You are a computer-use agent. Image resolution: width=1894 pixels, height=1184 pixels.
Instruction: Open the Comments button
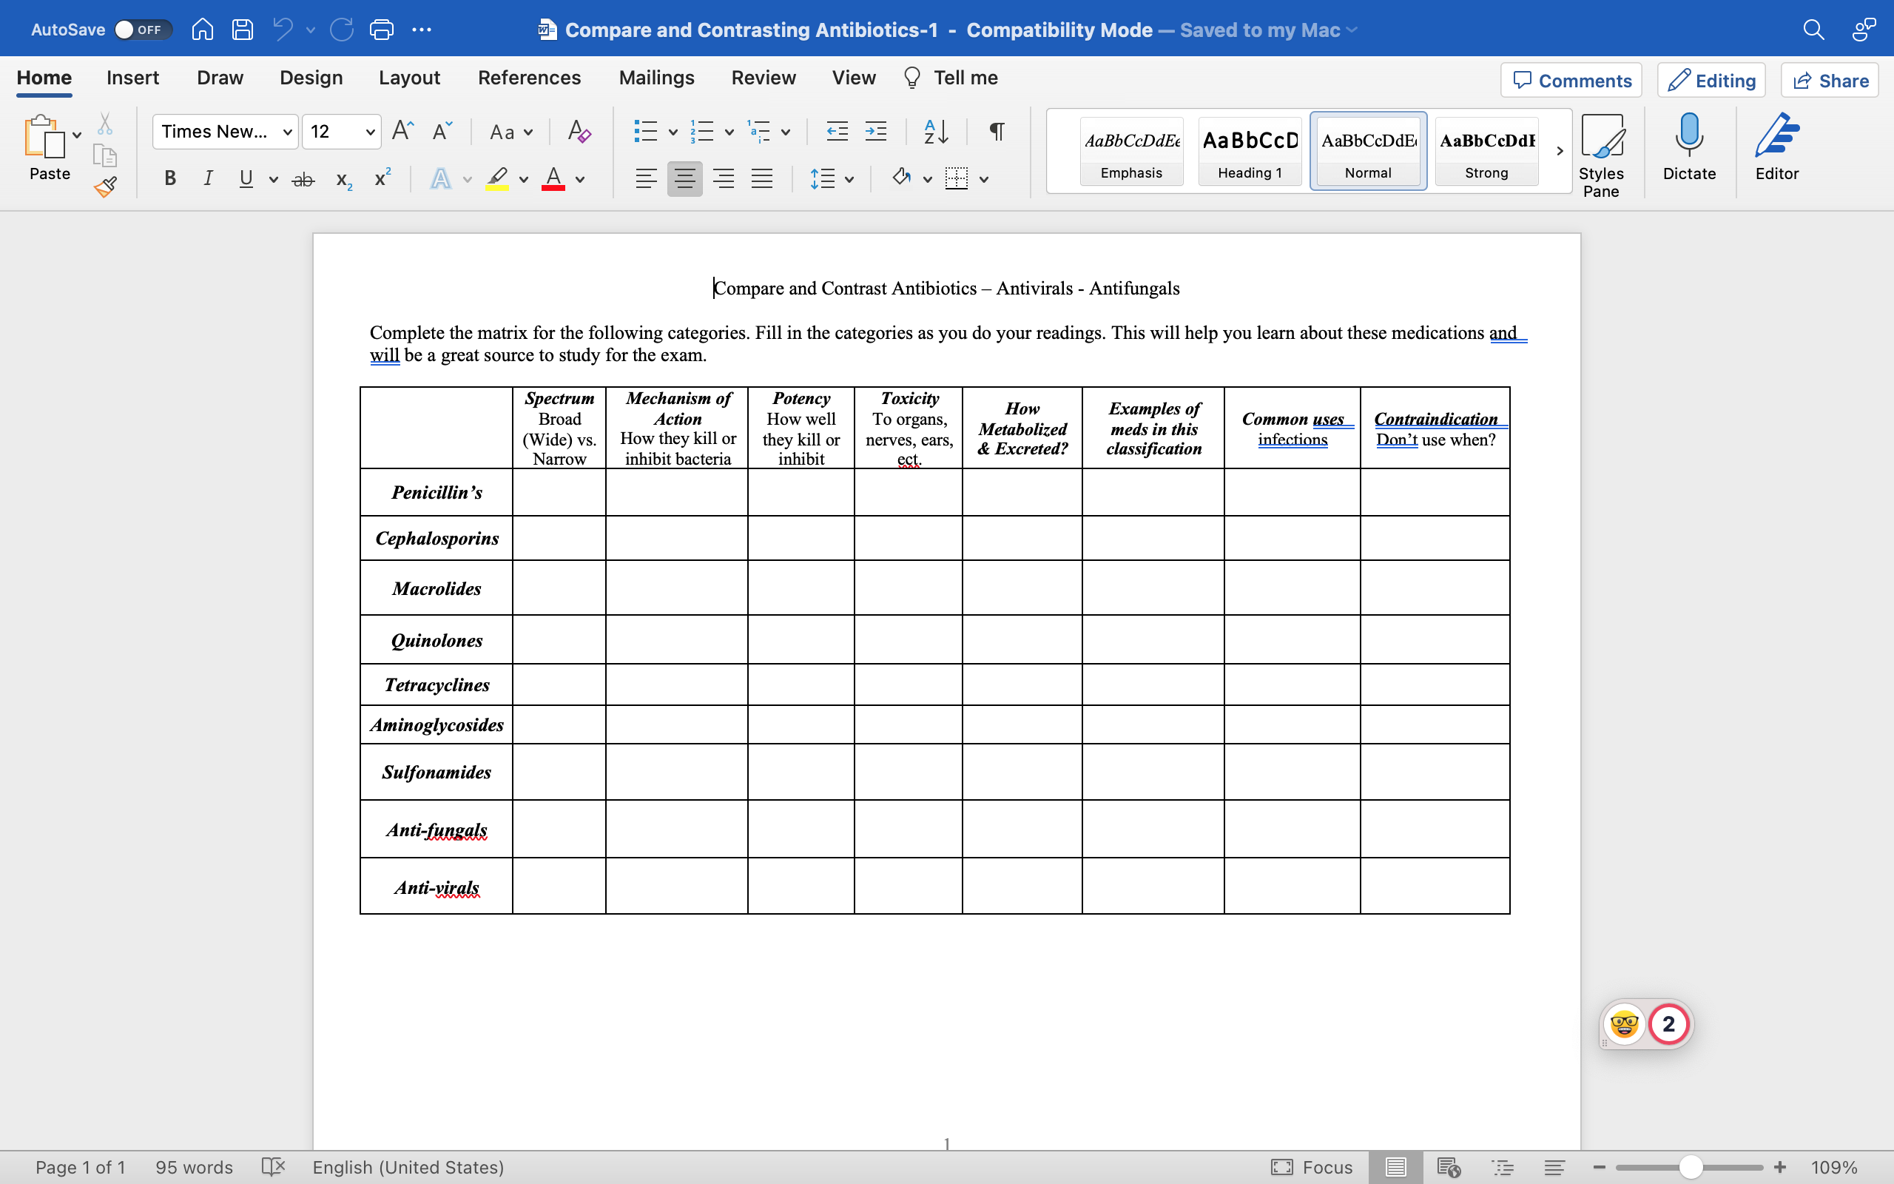[x=1571, y=81]
